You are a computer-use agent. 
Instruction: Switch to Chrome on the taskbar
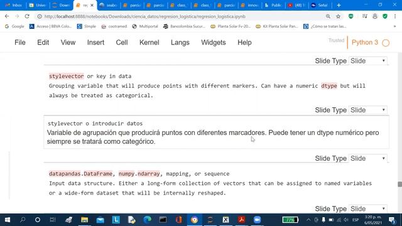coord(194,220)
